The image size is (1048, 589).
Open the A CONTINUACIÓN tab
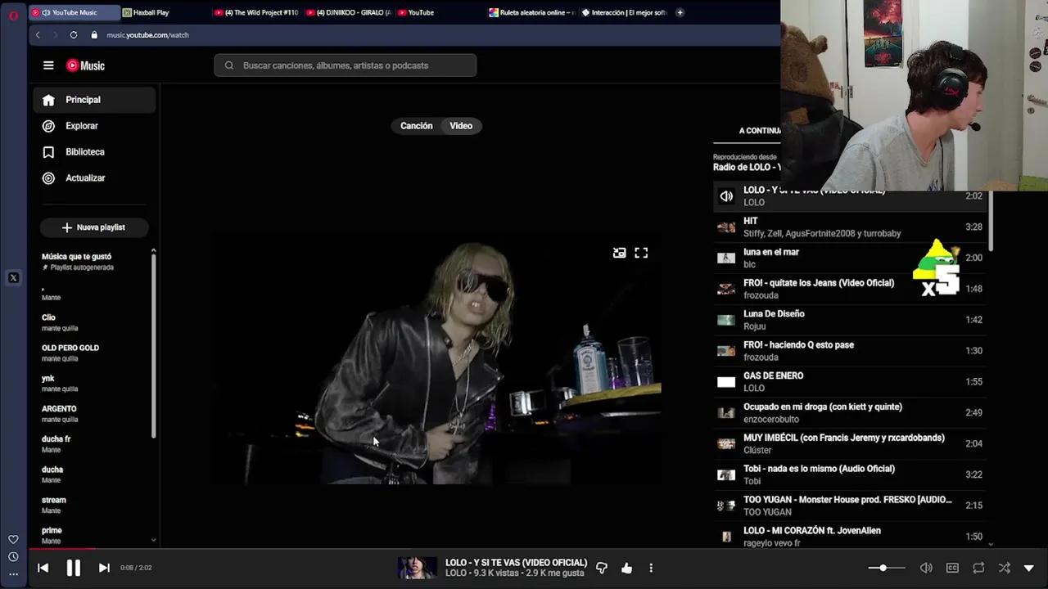[x=759, y=130]
